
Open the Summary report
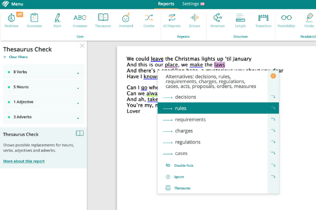click(34, 20)
